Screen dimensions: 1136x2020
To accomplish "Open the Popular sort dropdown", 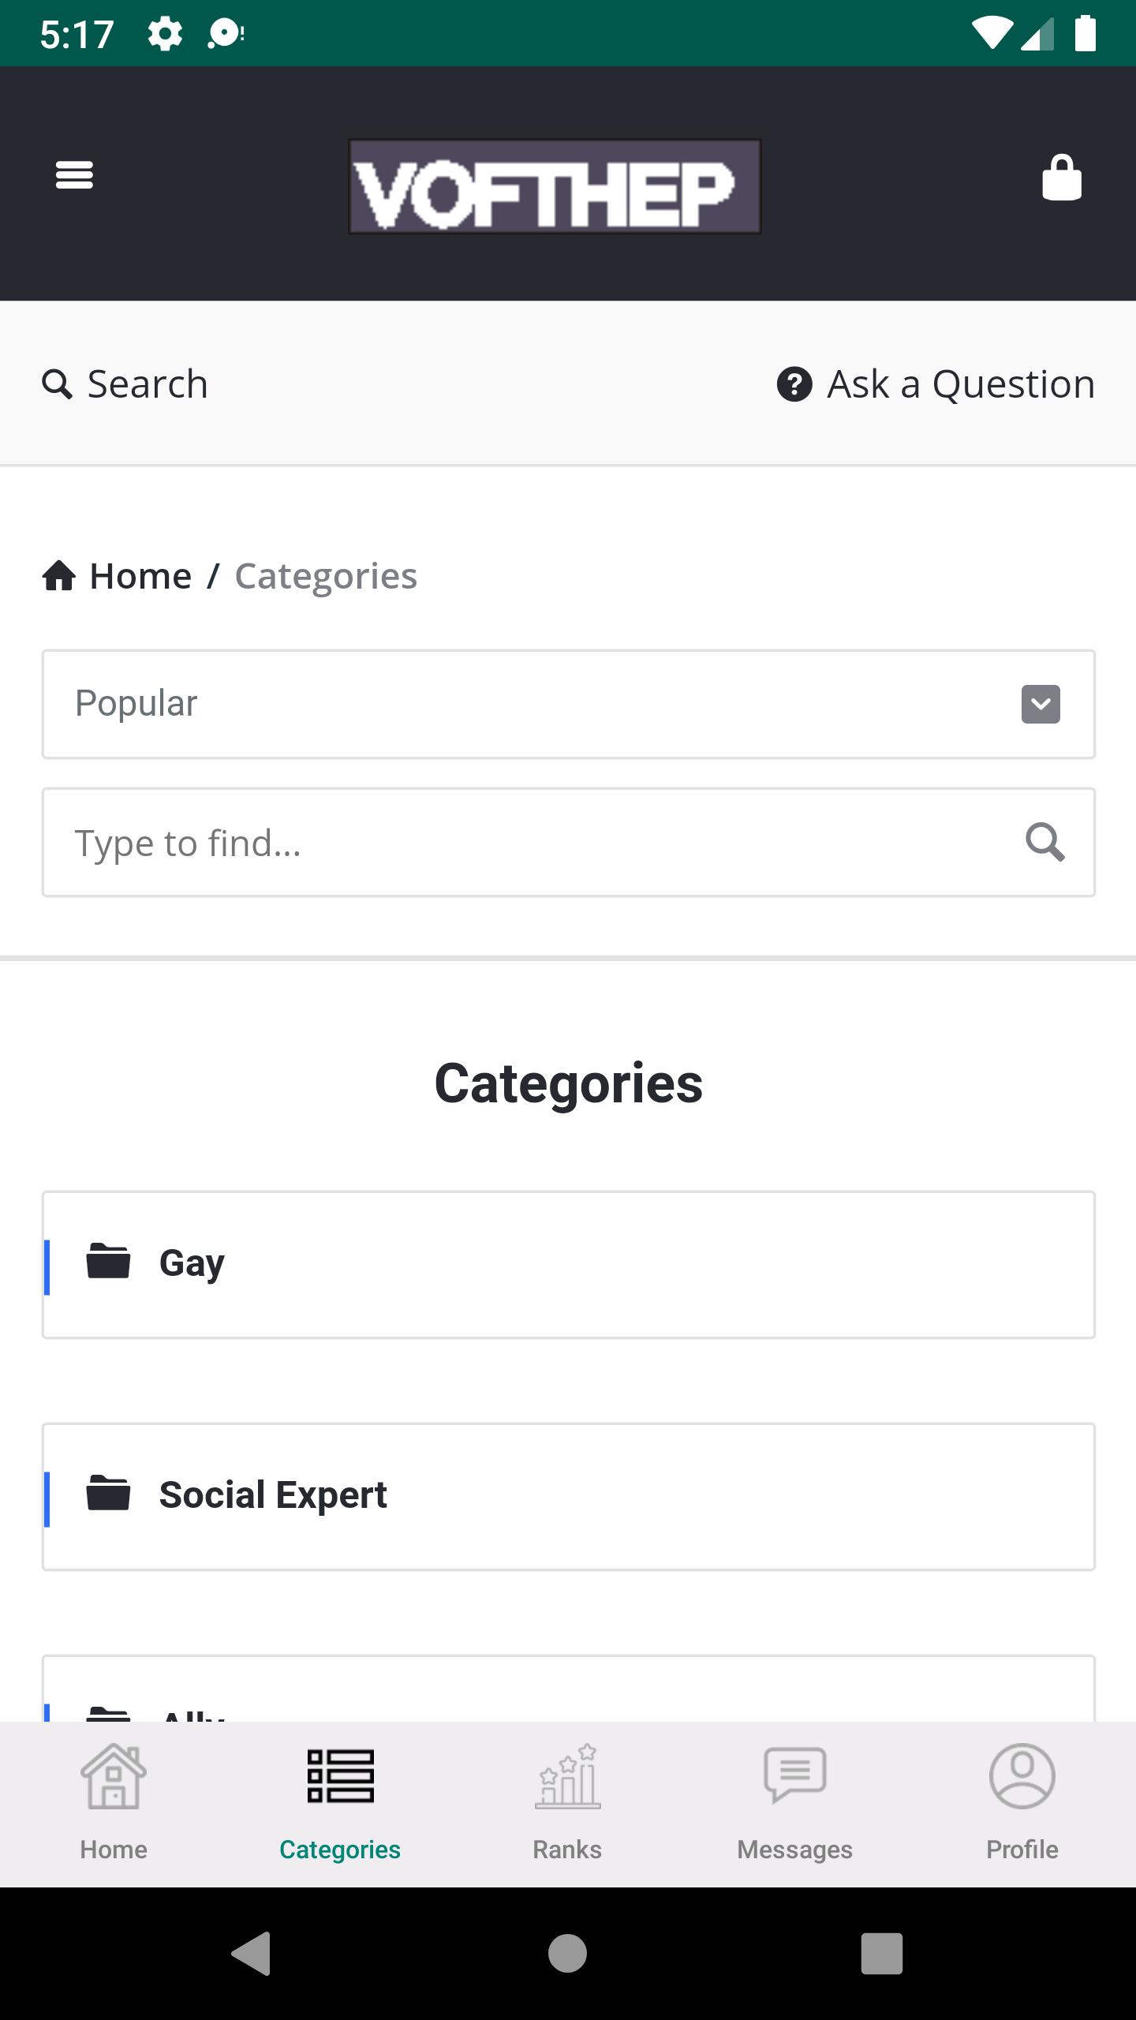I will [568, 704].
